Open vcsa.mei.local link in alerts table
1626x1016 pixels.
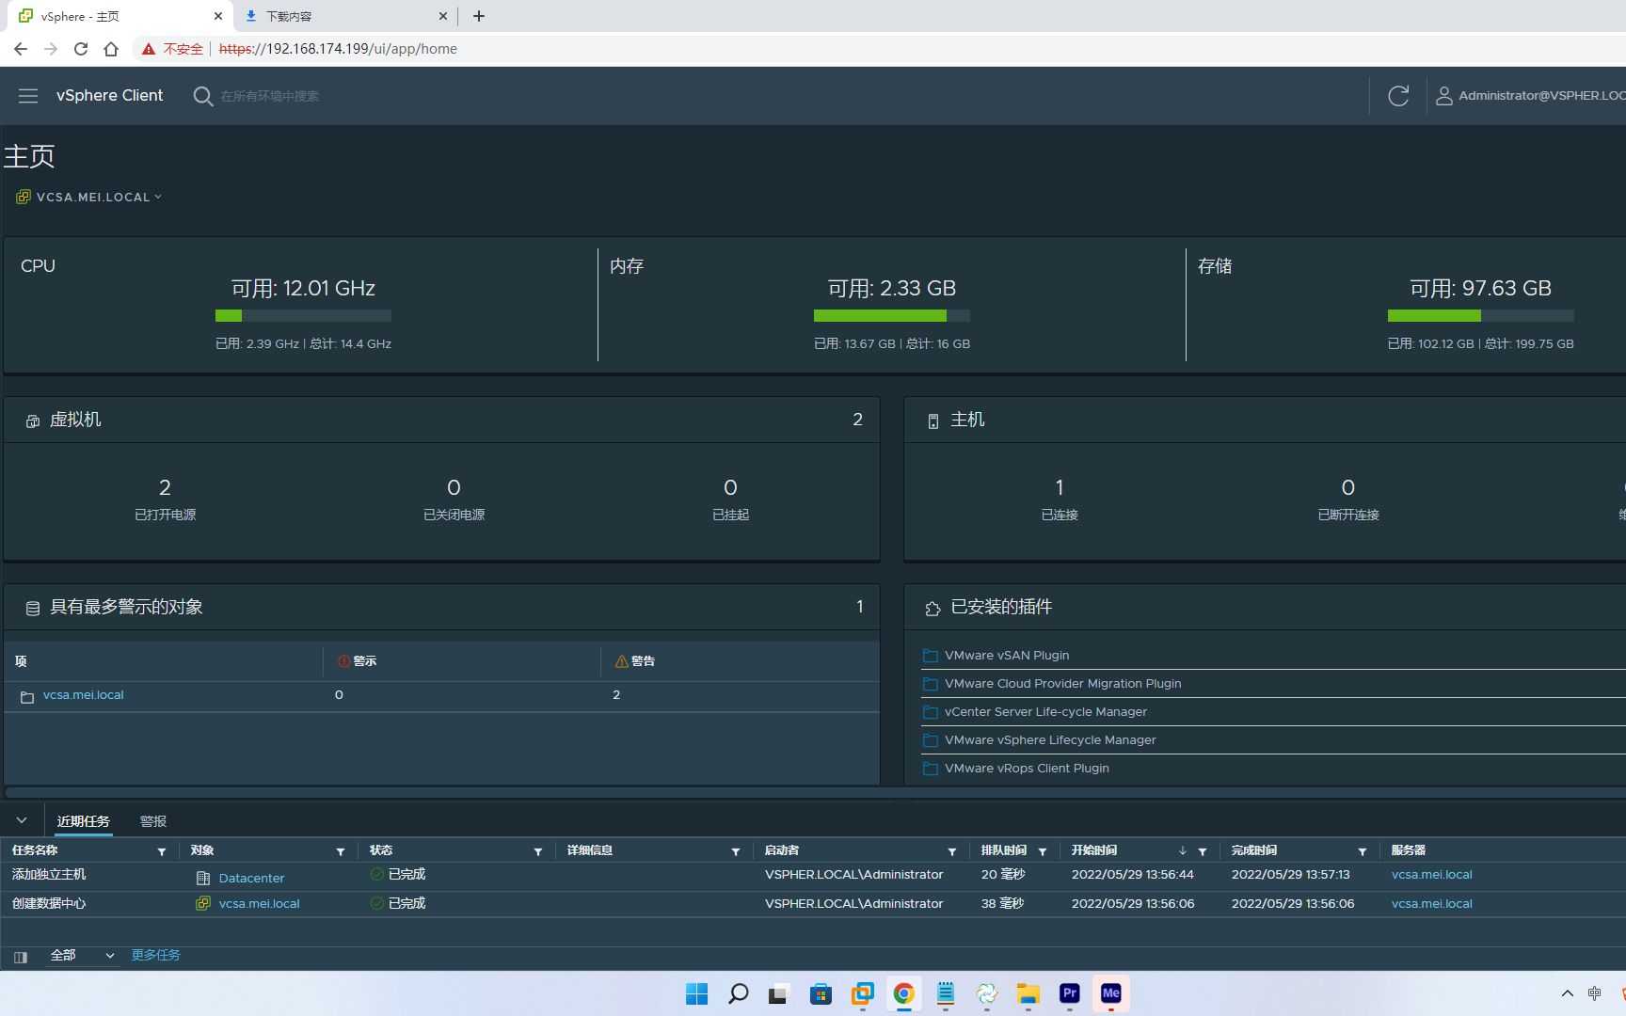coord(83,695)
